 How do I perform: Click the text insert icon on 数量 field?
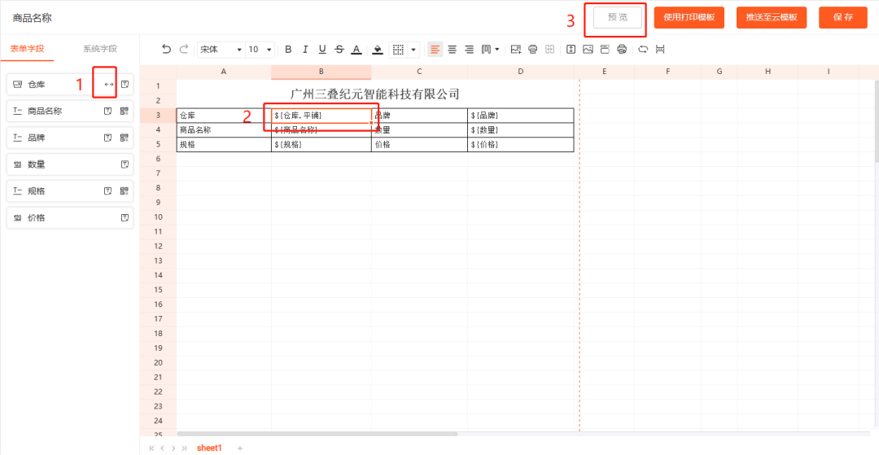[x=125, y=164]
